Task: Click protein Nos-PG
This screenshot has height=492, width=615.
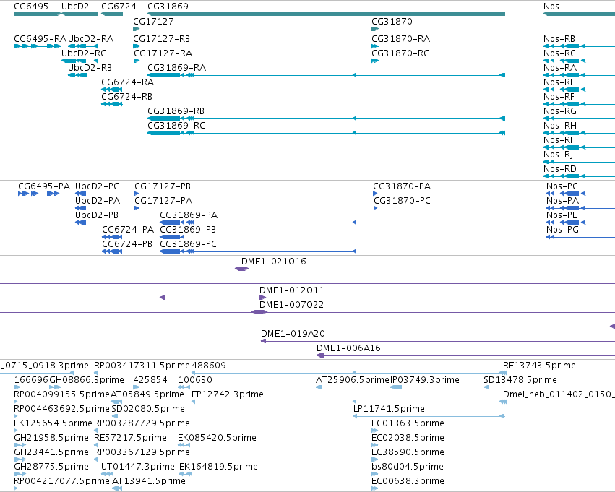Action: [x=562, y=230]
